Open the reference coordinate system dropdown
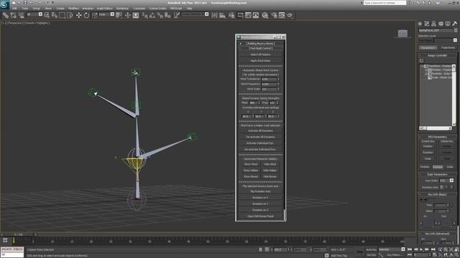The height and width of the screenshot is (258, 460). pos(106,14)
